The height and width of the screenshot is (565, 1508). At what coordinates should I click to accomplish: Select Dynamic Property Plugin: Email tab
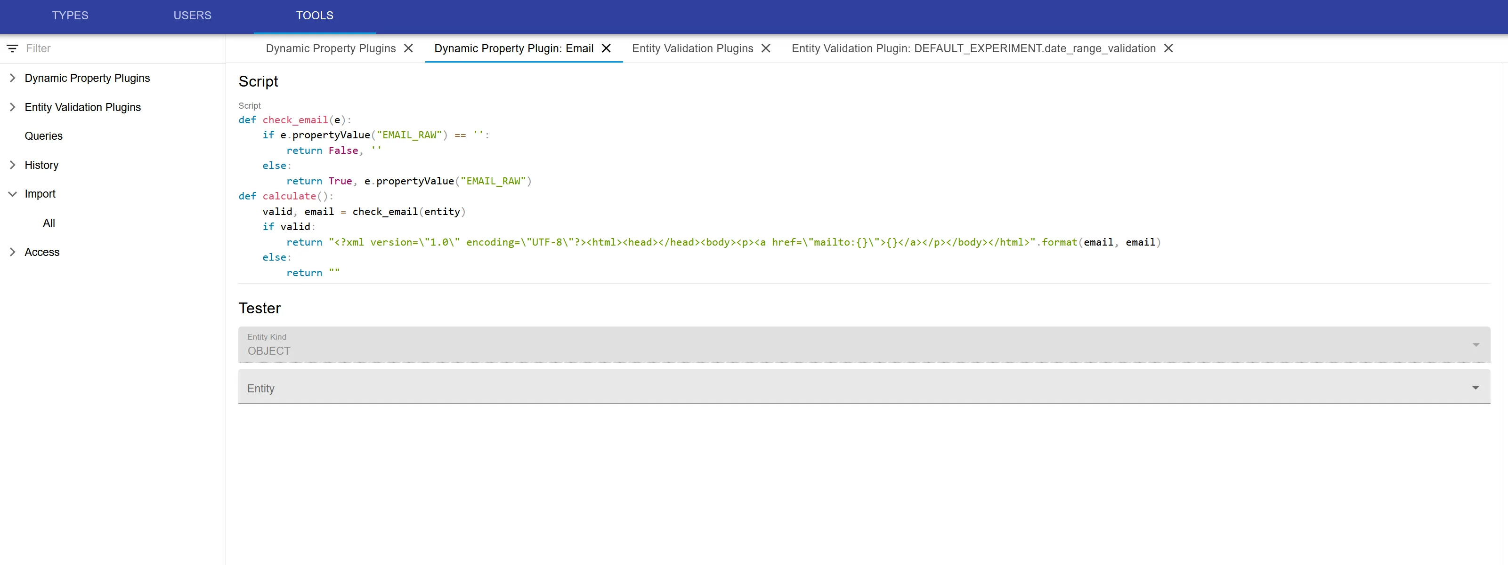pyautogui.click(x=514, y=48)
